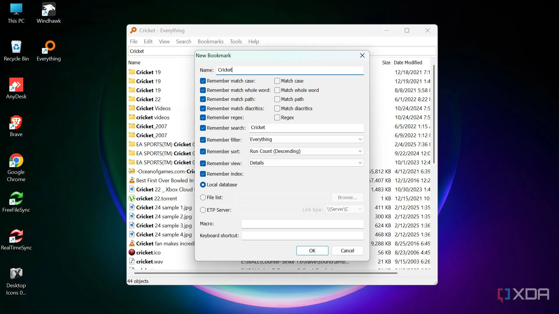The height and width of the screenshot is (314, 559).
Task: Confirm the bookmark with OK button
Action: click(312, 251)
